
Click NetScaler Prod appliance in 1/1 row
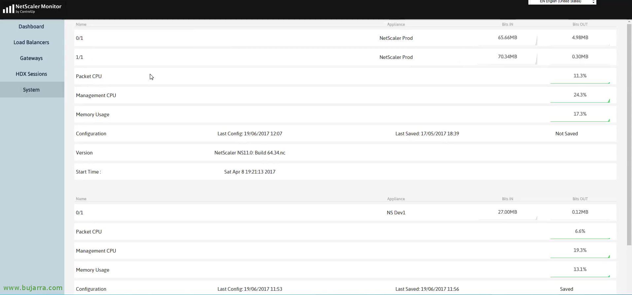(x=396, y=57)
